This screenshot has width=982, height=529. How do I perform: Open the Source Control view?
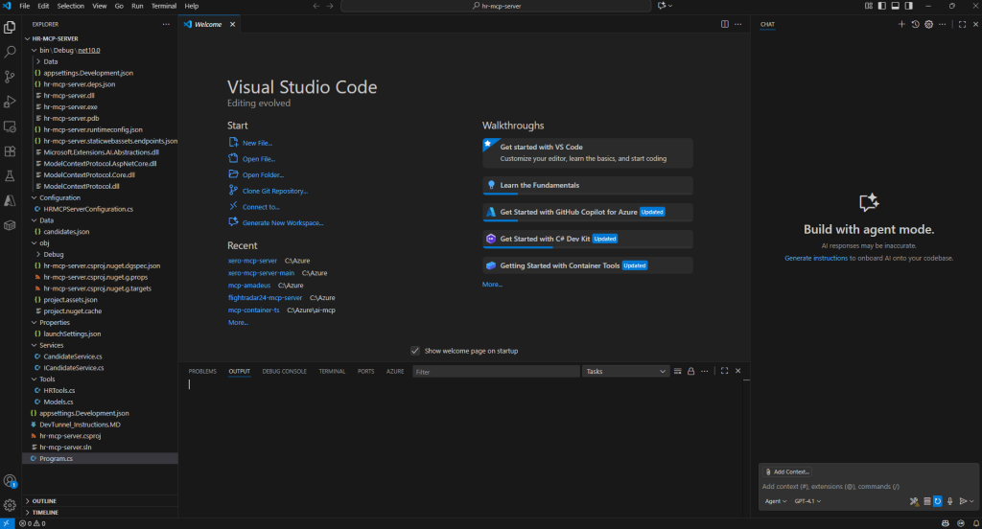click(x=10, y=77)
